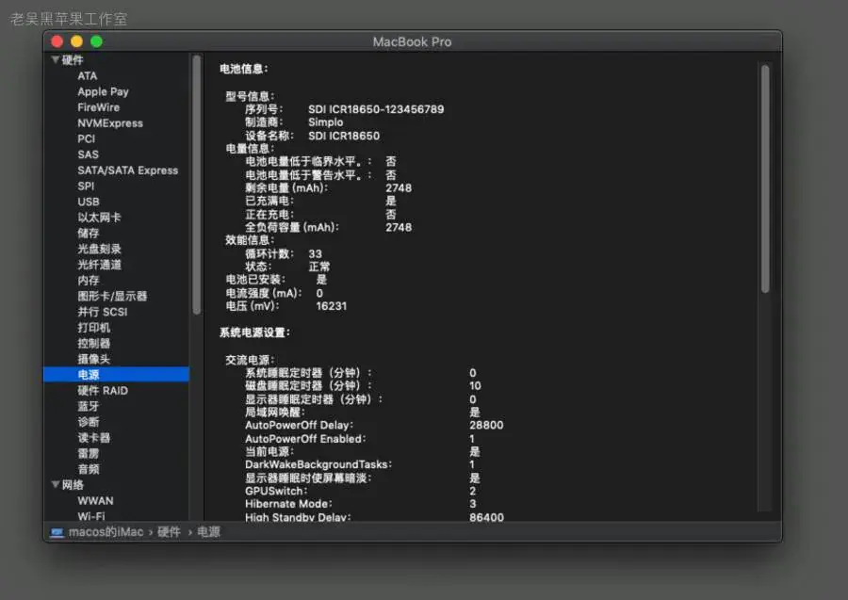Viewport: 848px width, 600px height.
Task: Open 硬件 RAID entry
Action: [102, 390]
